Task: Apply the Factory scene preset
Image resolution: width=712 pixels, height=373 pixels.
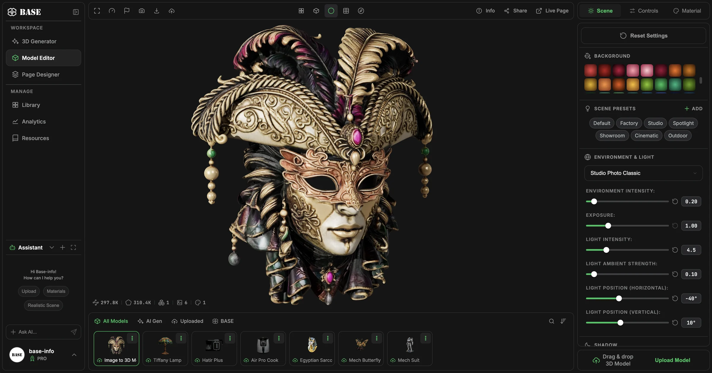Action: pos(629,123)
